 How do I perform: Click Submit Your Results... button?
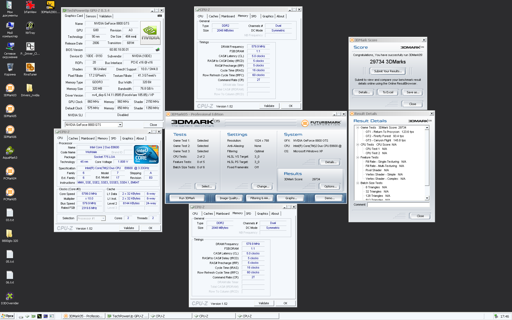(388, 71)
